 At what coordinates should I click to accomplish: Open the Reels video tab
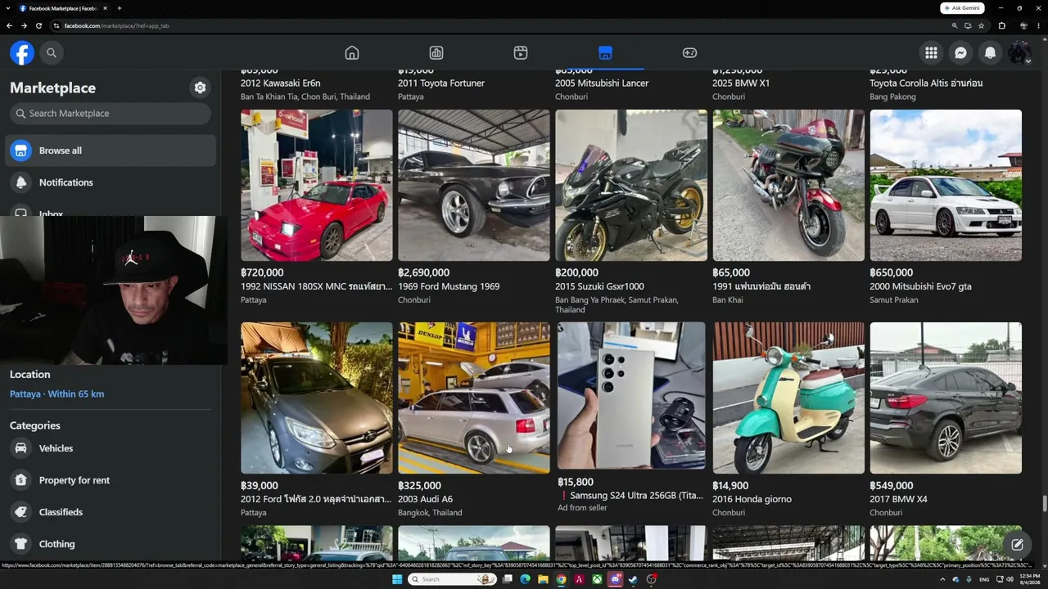521,53
